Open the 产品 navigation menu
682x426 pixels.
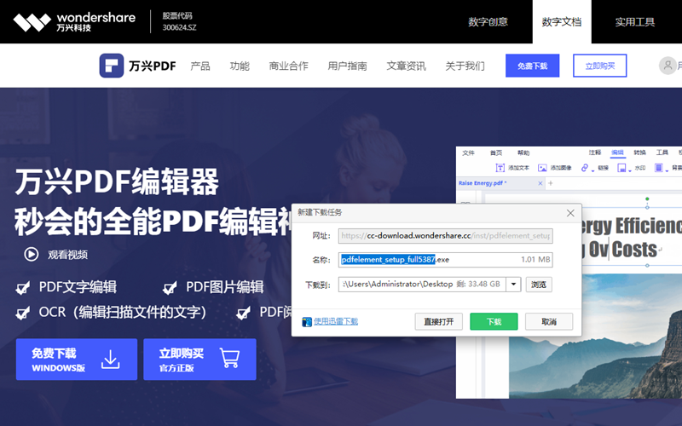[200, 66]
